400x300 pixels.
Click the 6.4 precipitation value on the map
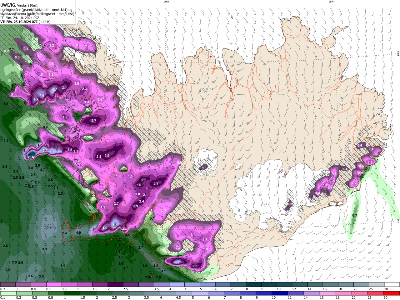click(115, 225)
